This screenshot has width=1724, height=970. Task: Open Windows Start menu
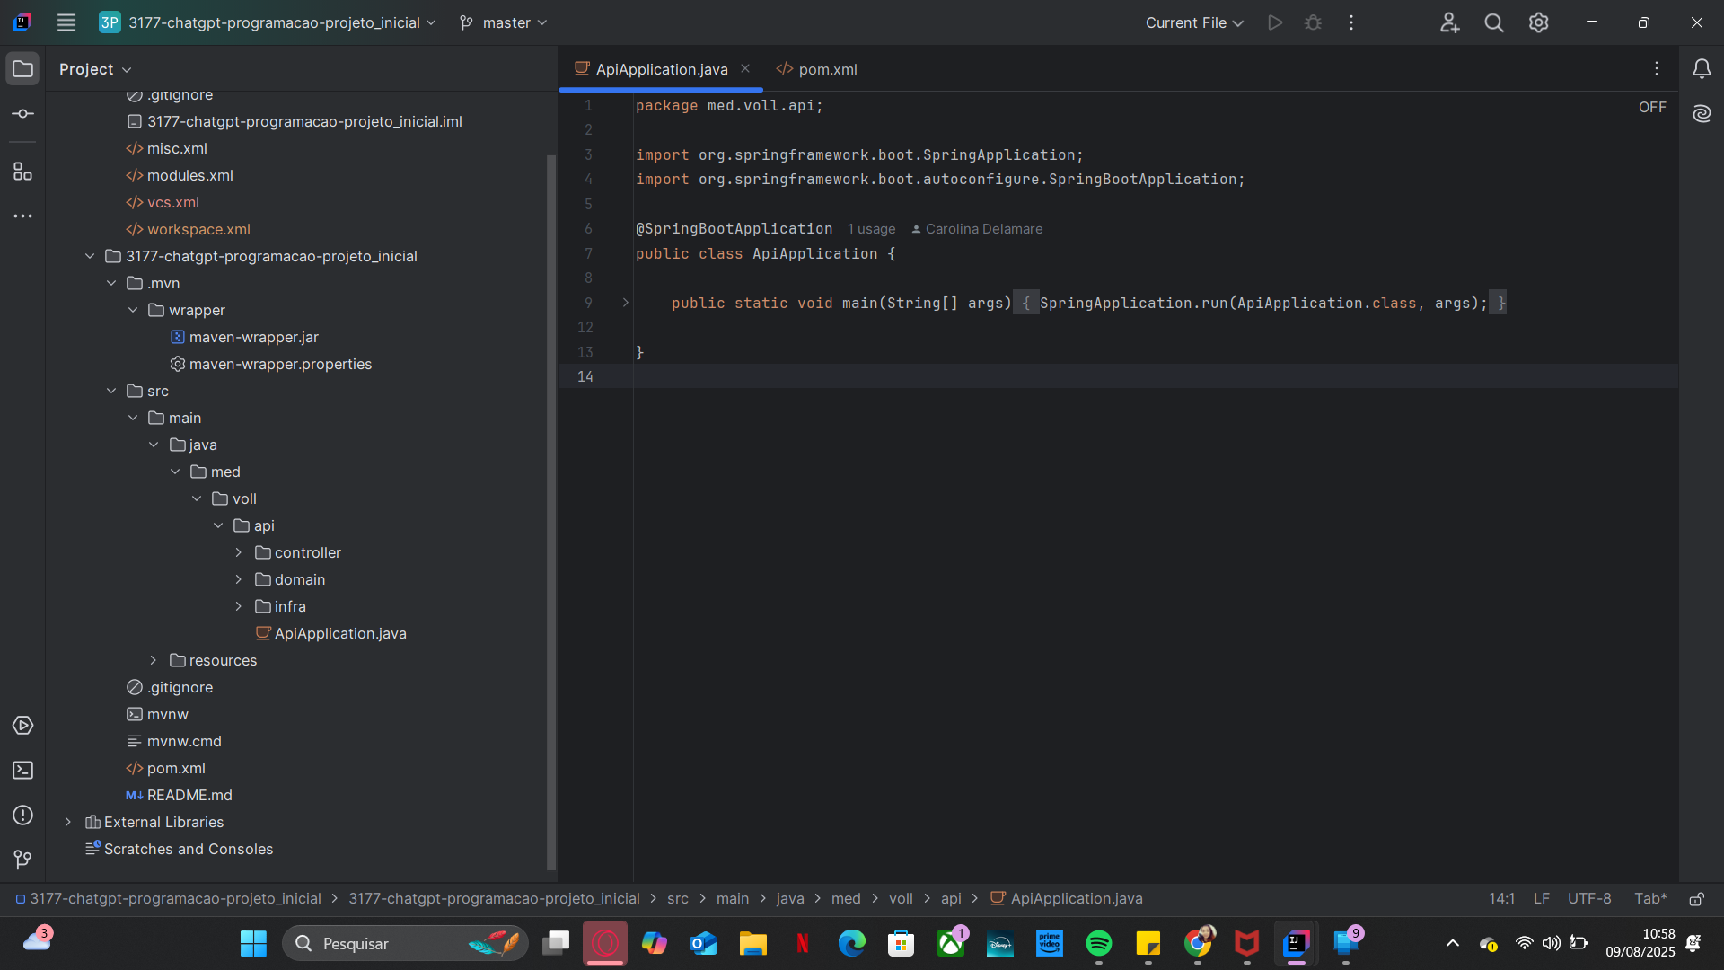[254, 943]
